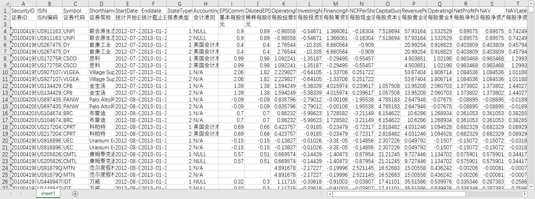Select row 12 header
The height and width of the screenshot is (199, 535).
coord(5,86)
